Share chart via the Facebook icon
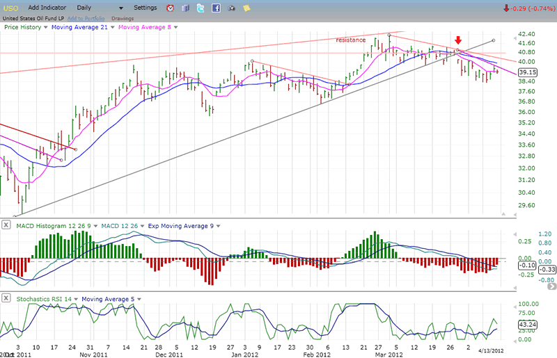Image resolution: width=557 pixels, height=358 pixels. tap(216, 8)
